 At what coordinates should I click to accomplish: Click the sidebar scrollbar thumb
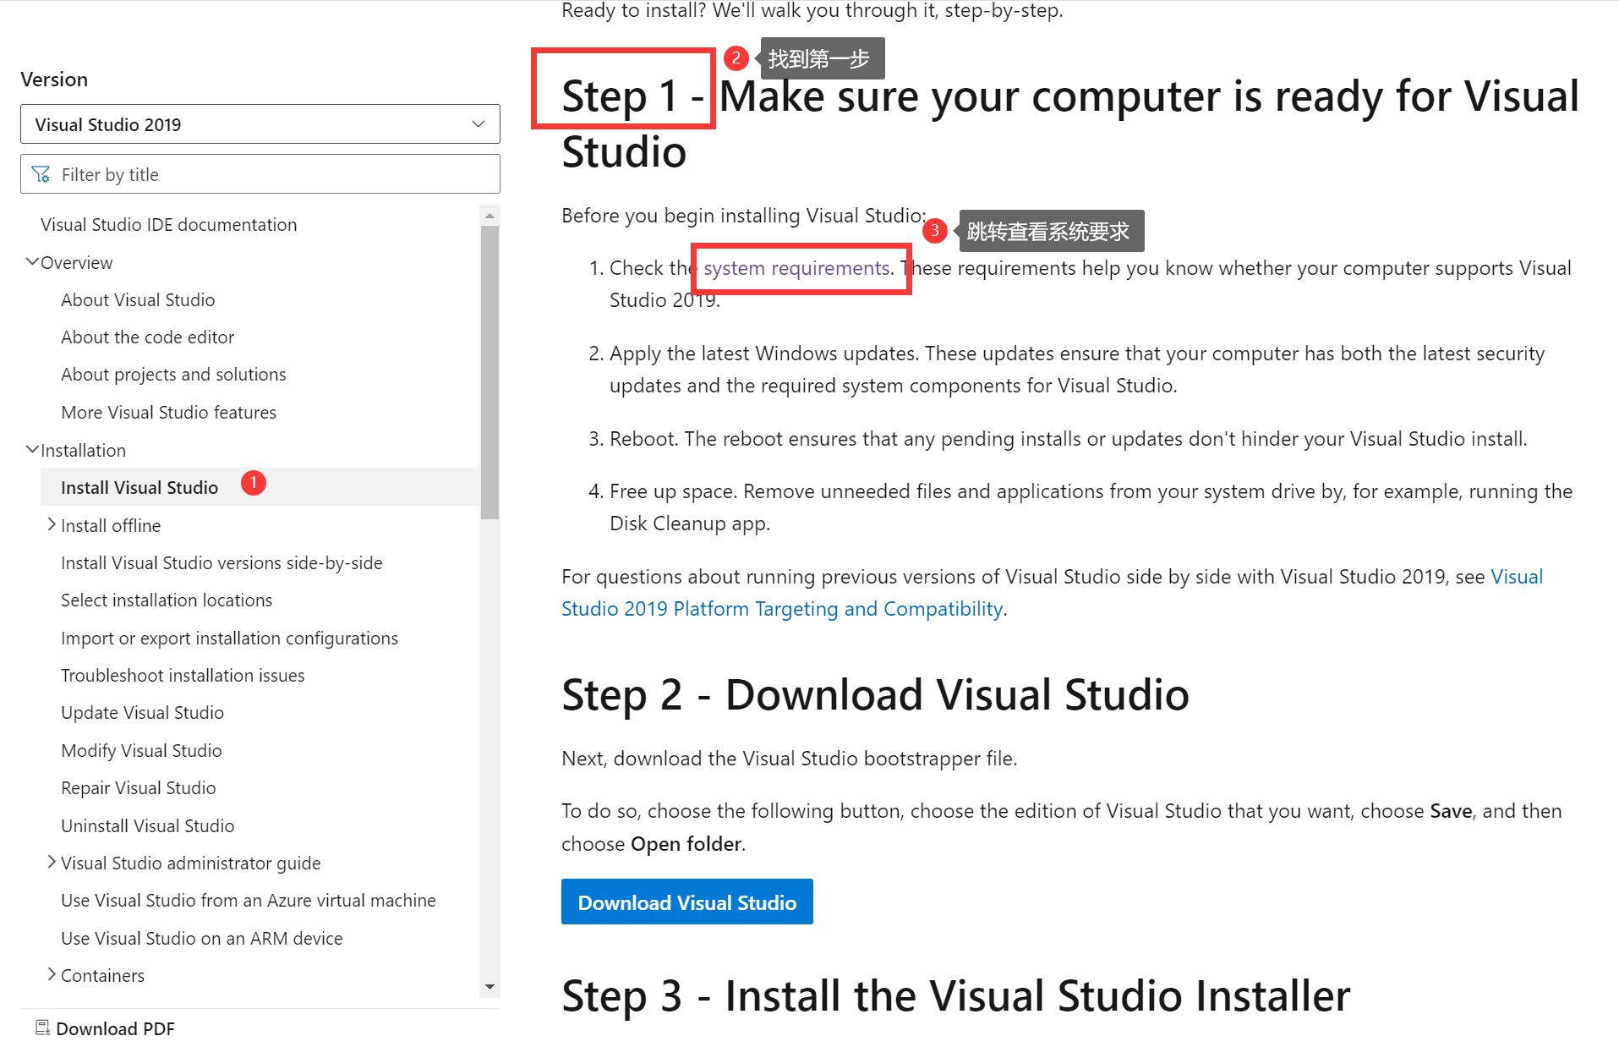point(490,373)
